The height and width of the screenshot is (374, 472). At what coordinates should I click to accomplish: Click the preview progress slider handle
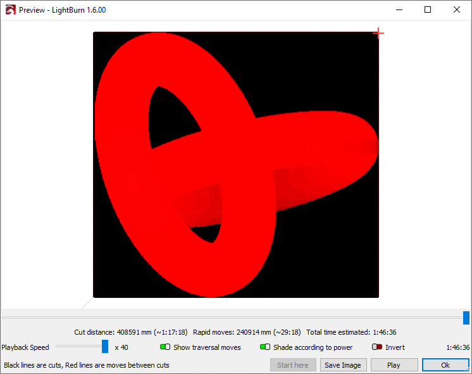466,318
